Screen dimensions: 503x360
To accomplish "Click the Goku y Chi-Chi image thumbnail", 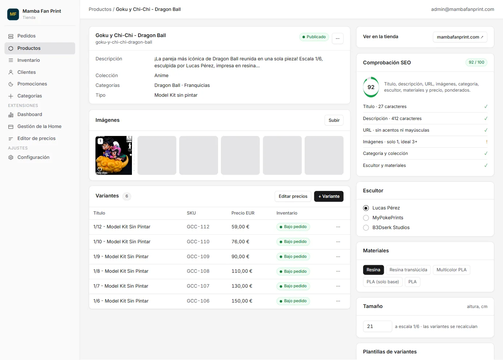I will 114,155.
